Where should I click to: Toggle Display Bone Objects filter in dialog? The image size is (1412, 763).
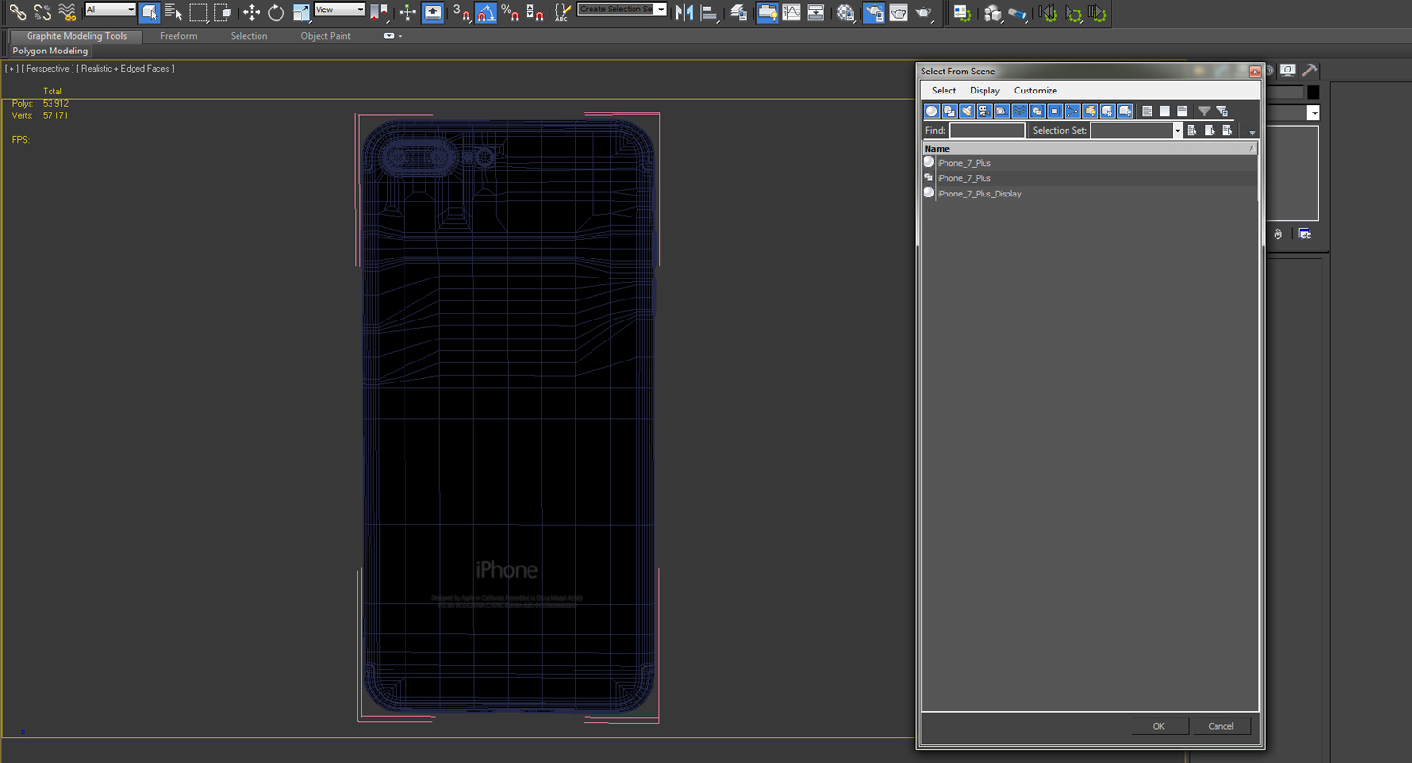point(1072,112)
